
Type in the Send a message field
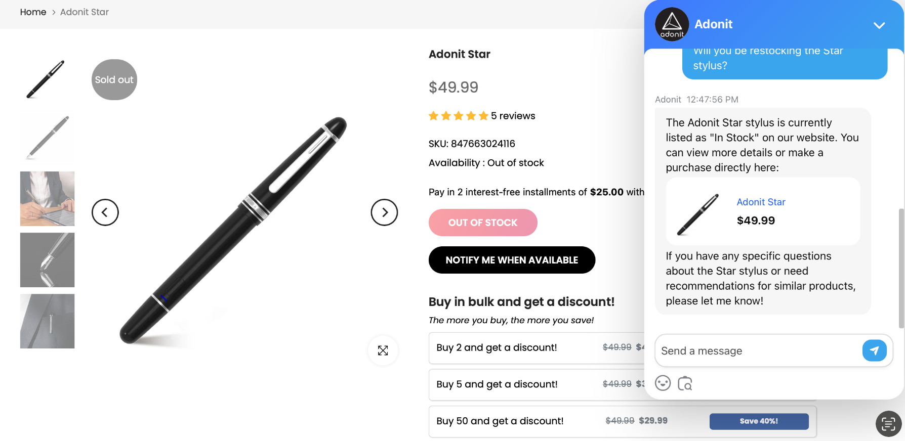pyautogui.click(x=758, y=351)
